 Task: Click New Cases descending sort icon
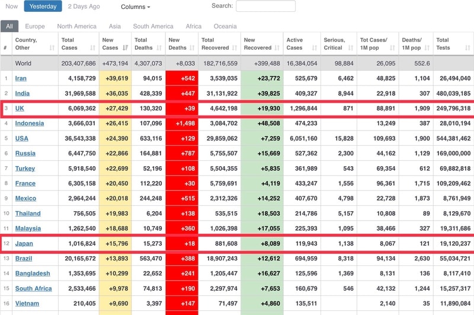(x=126, y=48)
